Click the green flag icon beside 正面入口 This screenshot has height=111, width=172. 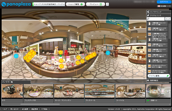tap(148, 100)
